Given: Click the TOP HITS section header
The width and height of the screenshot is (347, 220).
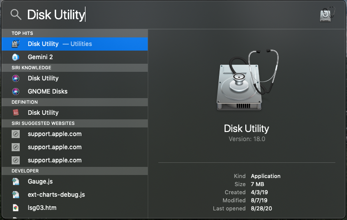Looking at the screenshot, I should [75, 33].
